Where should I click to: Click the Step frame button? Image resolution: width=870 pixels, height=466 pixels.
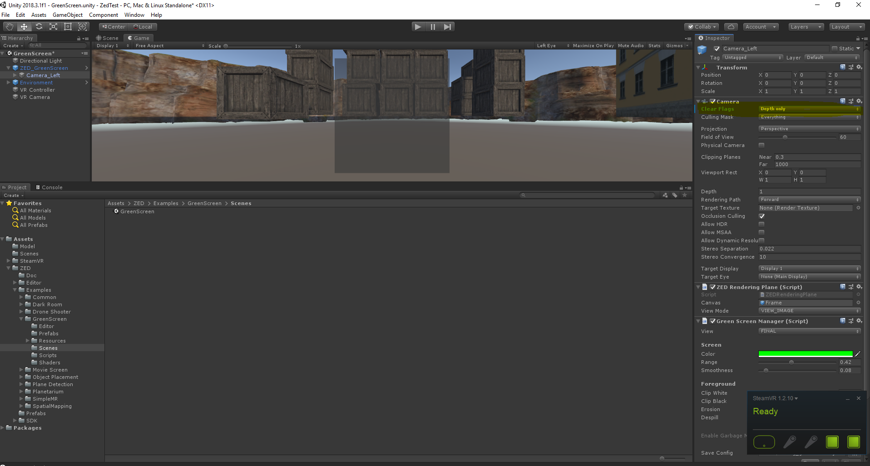[x=447, y=26]
